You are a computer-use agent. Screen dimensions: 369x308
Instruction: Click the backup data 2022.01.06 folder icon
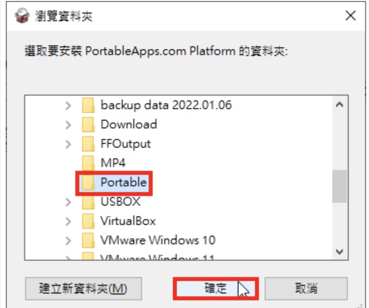tap(88, 105)
